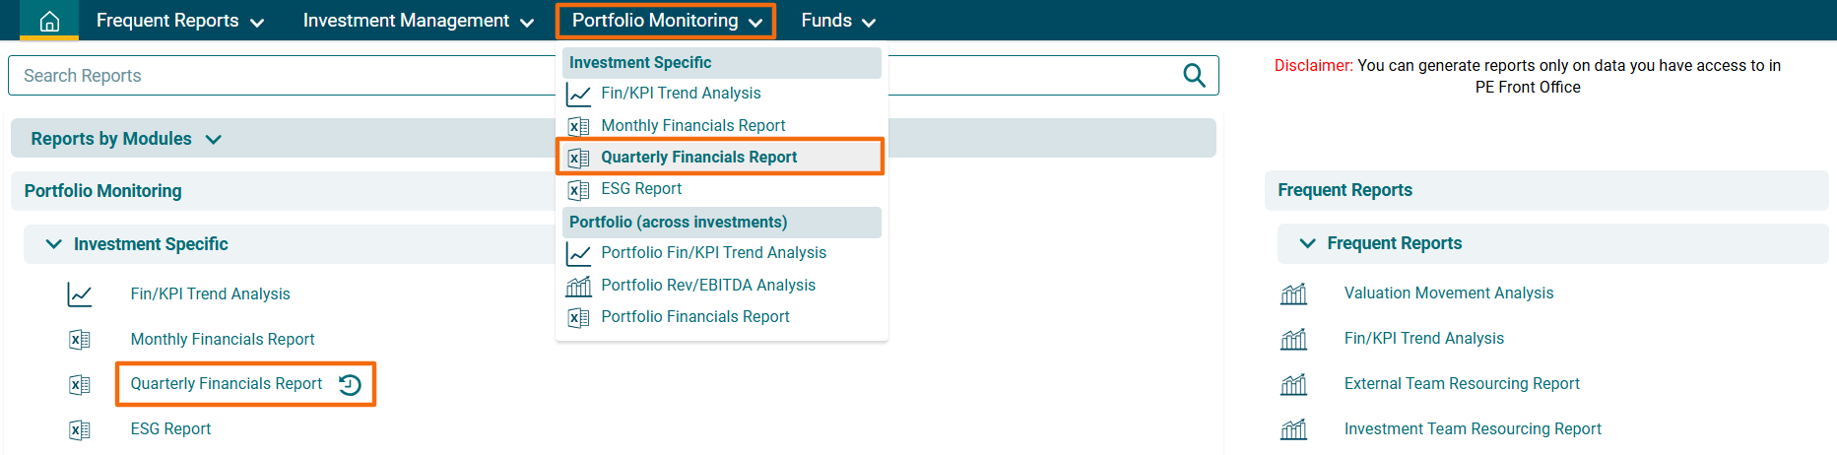Select Quarterly Financials Report from dropdown menu
This screenshot has height=455, width=1837.
[698, 158]
